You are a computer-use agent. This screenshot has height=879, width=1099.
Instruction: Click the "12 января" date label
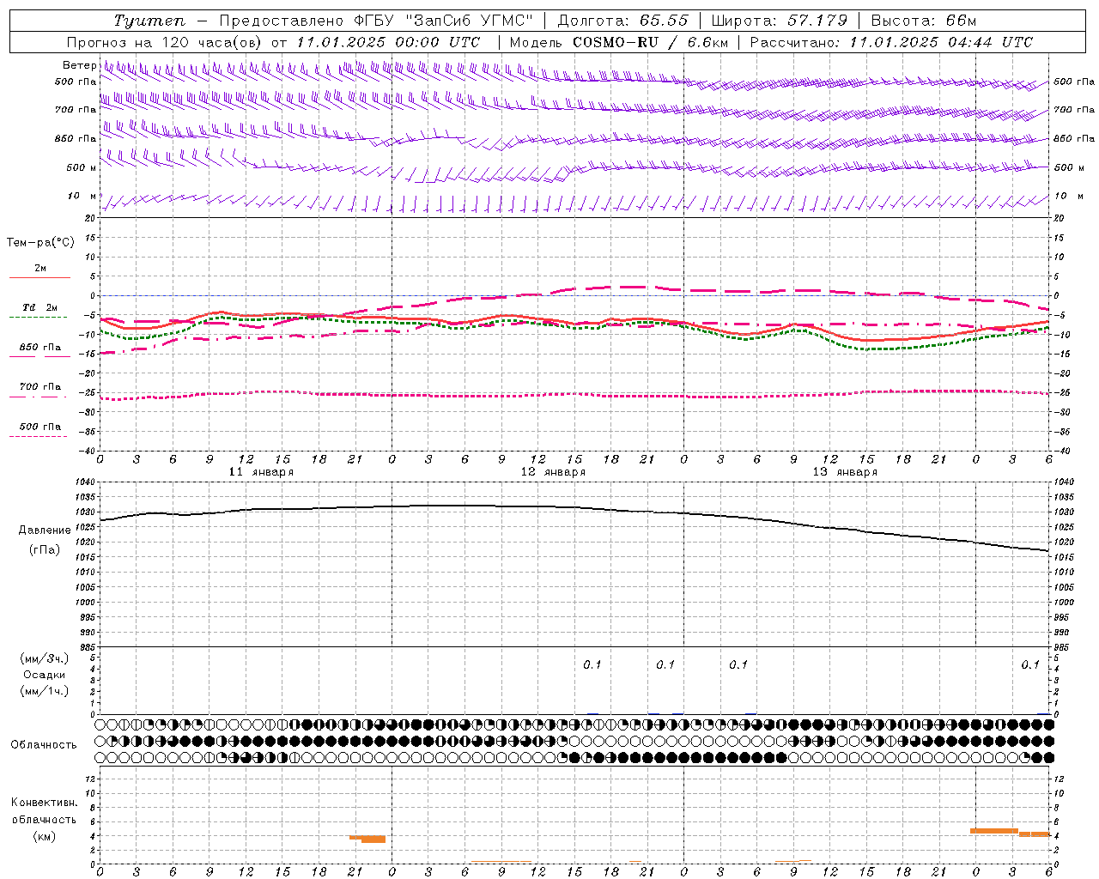click(x=553, y=472)
